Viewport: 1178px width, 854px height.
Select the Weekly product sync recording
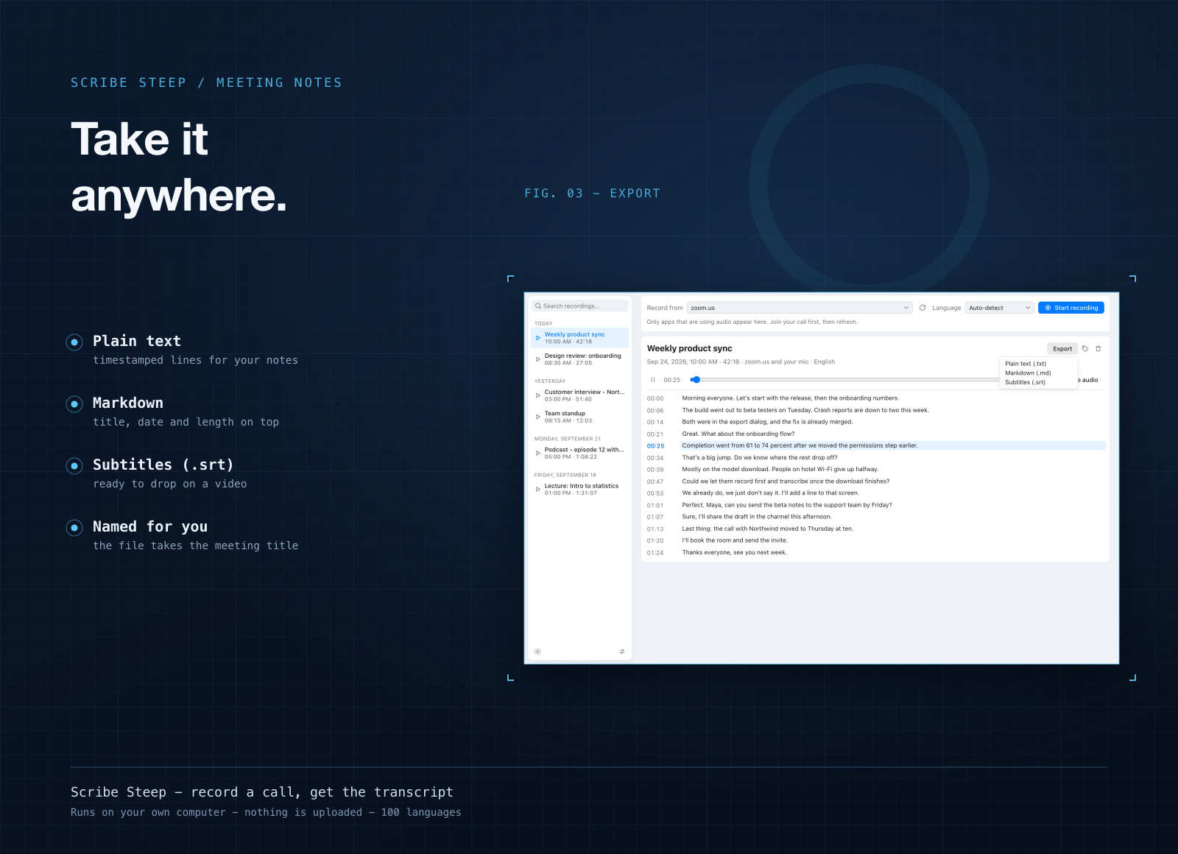(x=580, y=338)
